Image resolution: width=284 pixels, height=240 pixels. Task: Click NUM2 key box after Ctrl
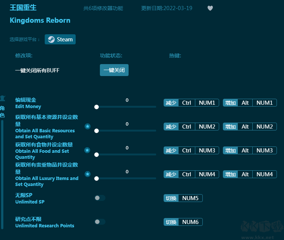(207, 126)
